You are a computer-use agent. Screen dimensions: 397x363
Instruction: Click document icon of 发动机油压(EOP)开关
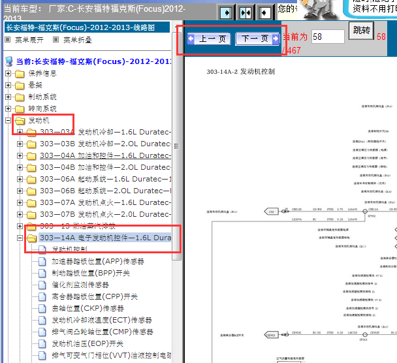pyautogui.click(x=42, y=344)
